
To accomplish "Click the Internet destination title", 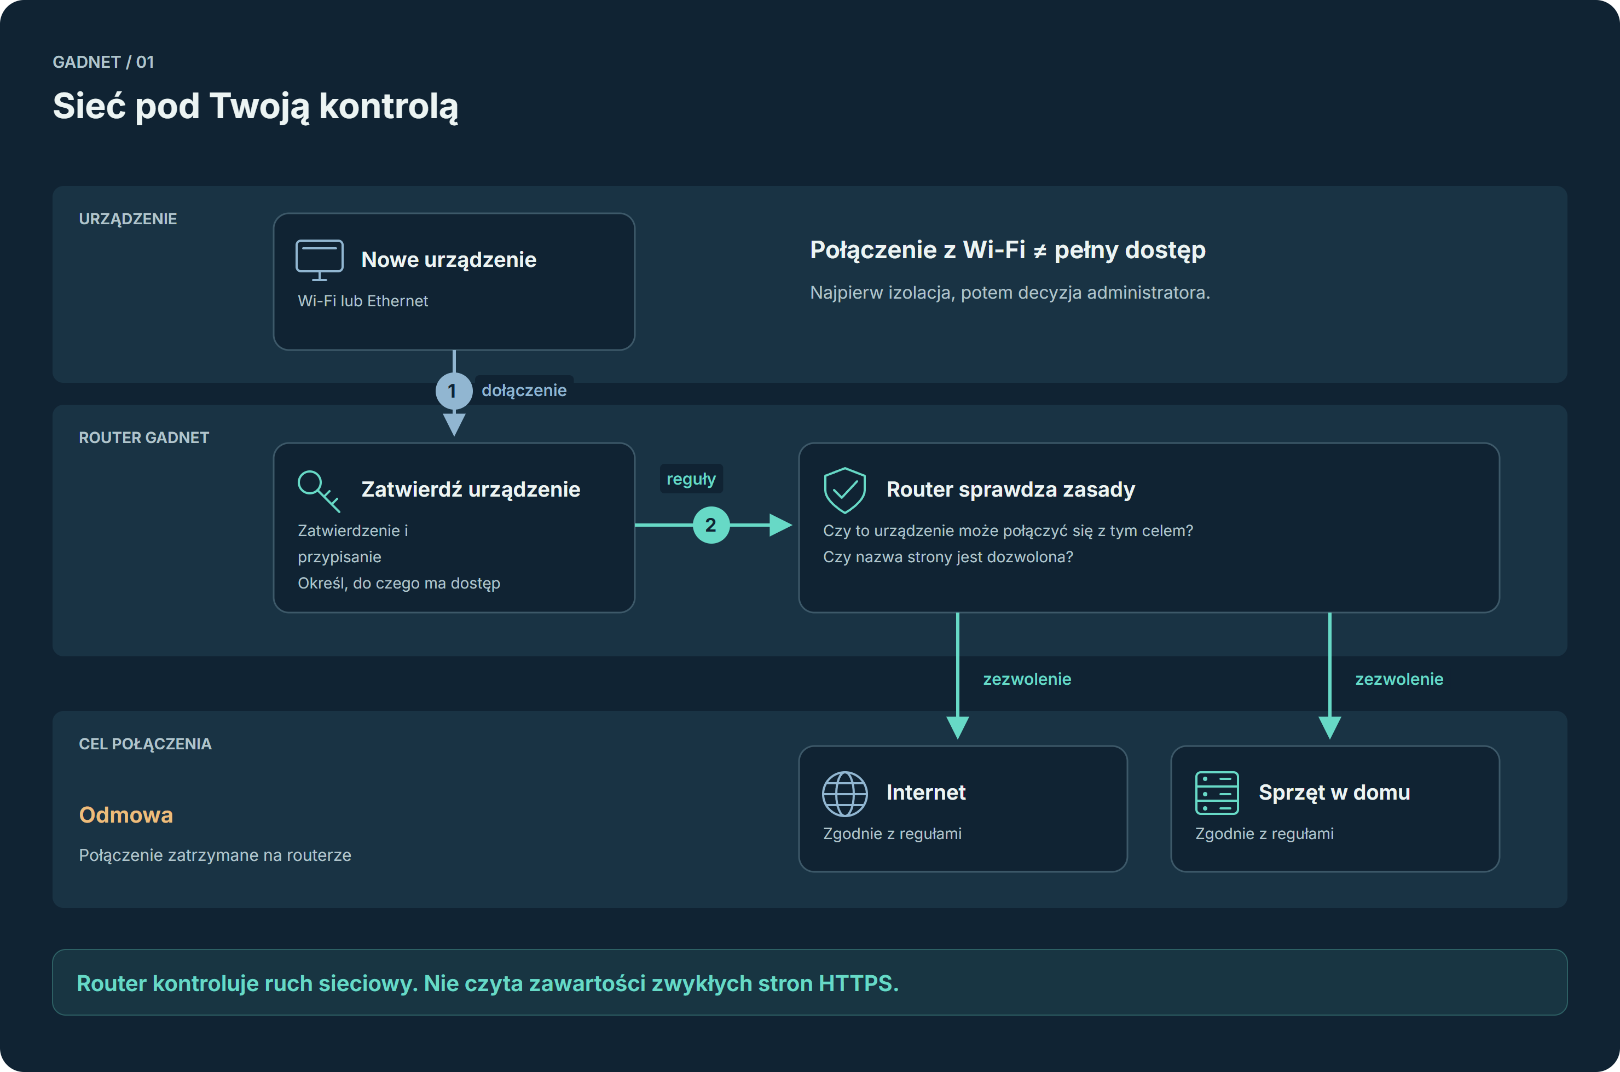I will coord(925,793).
